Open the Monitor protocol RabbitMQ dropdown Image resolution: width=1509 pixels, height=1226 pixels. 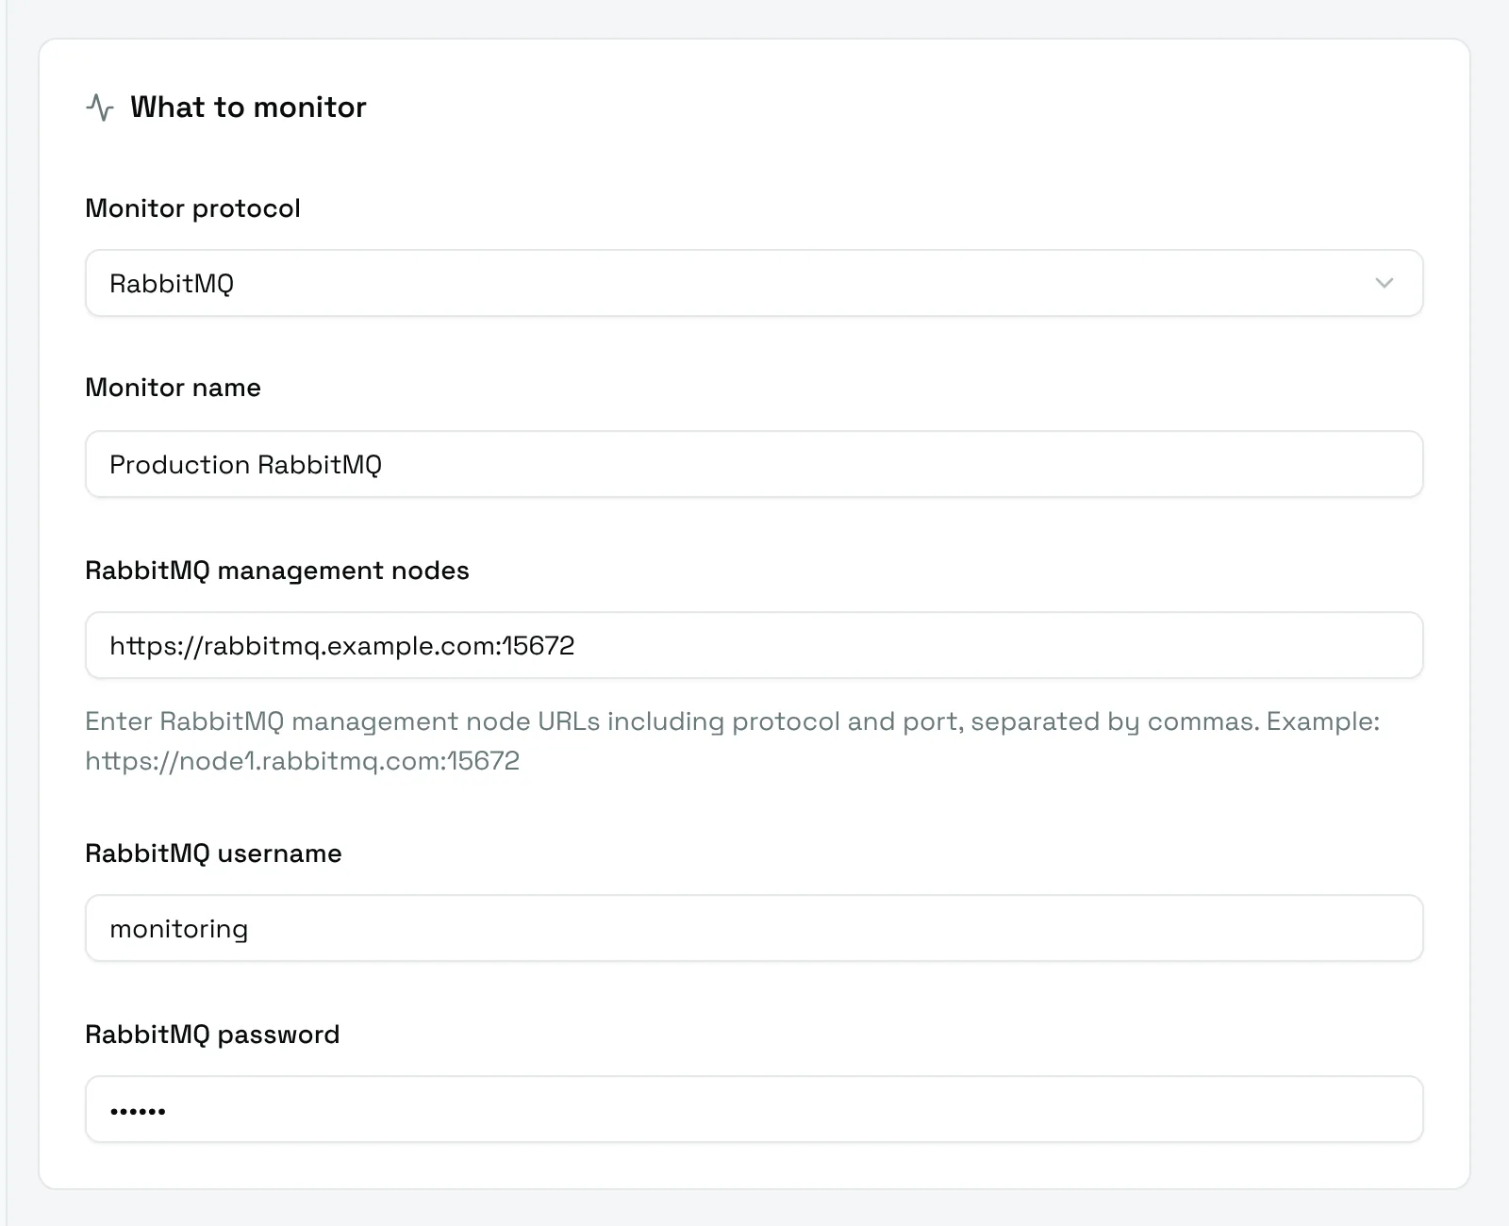[754, 283]
